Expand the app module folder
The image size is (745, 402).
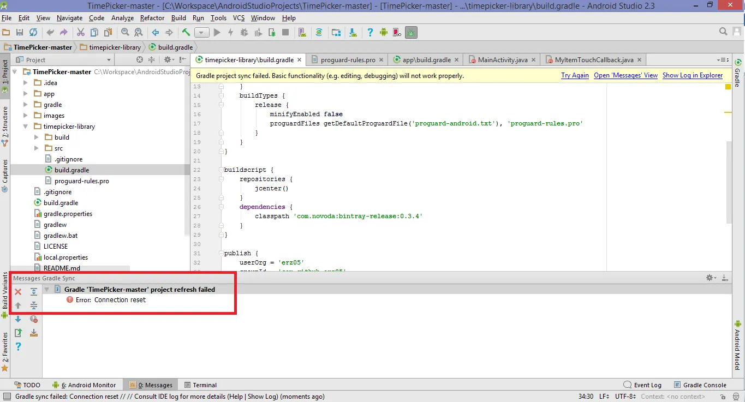[x=25, y=94]
